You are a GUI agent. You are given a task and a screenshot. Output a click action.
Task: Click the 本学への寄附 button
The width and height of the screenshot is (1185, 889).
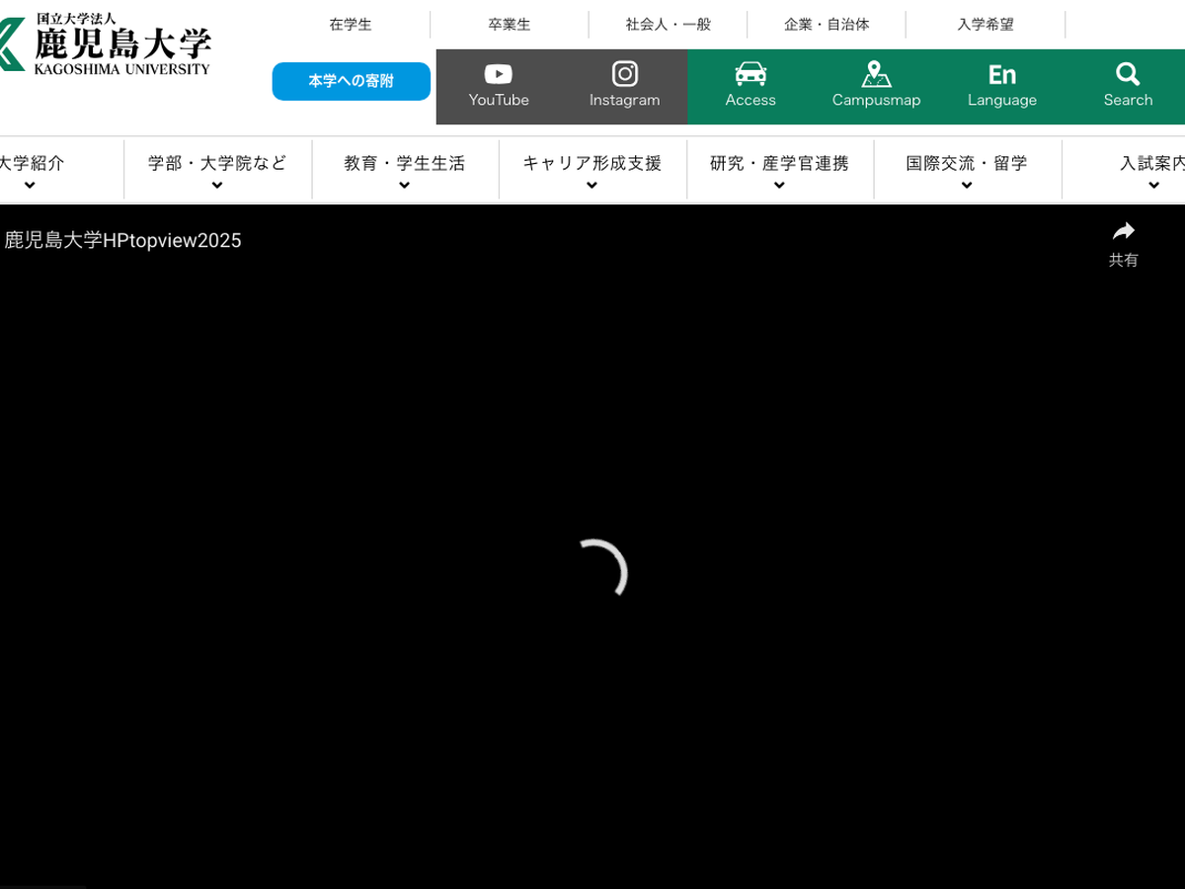click(352, 81)
